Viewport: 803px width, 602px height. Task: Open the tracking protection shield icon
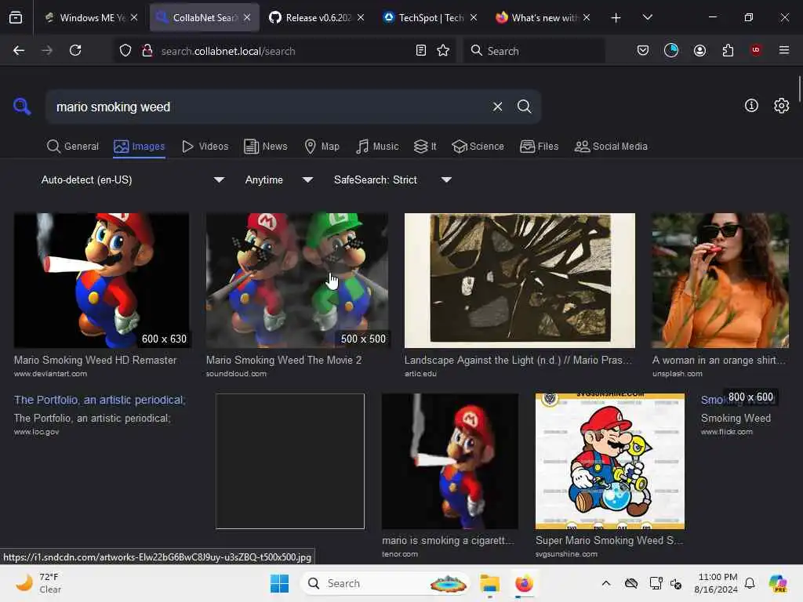pyautogui.click(x=125, y=51)
